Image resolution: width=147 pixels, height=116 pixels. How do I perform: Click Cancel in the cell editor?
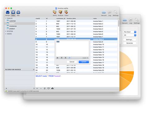pos(72,62)
